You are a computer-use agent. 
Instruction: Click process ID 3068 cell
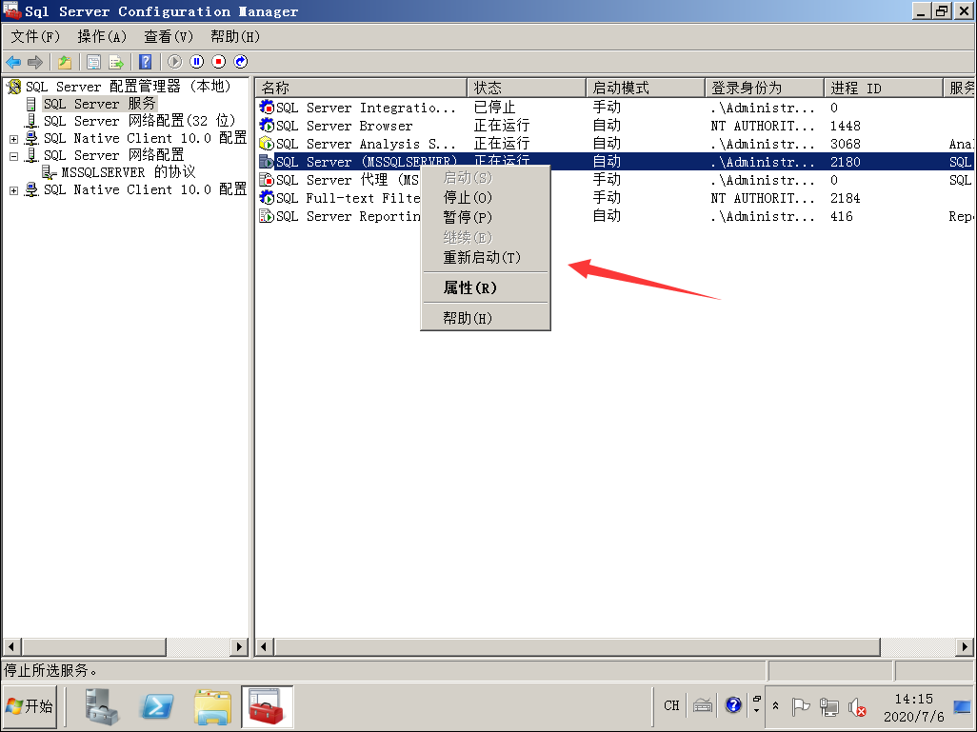tap(845, 144)
